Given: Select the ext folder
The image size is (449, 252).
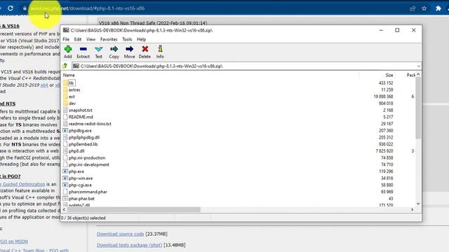Looking at the screenshot, I should (x=72, y=97).
